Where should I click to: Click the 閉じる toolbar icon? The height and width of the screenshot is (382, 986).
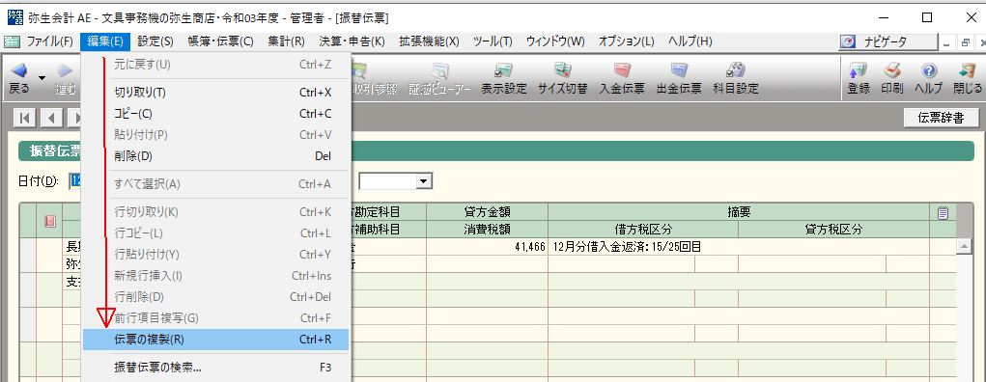tap(967, 77)
